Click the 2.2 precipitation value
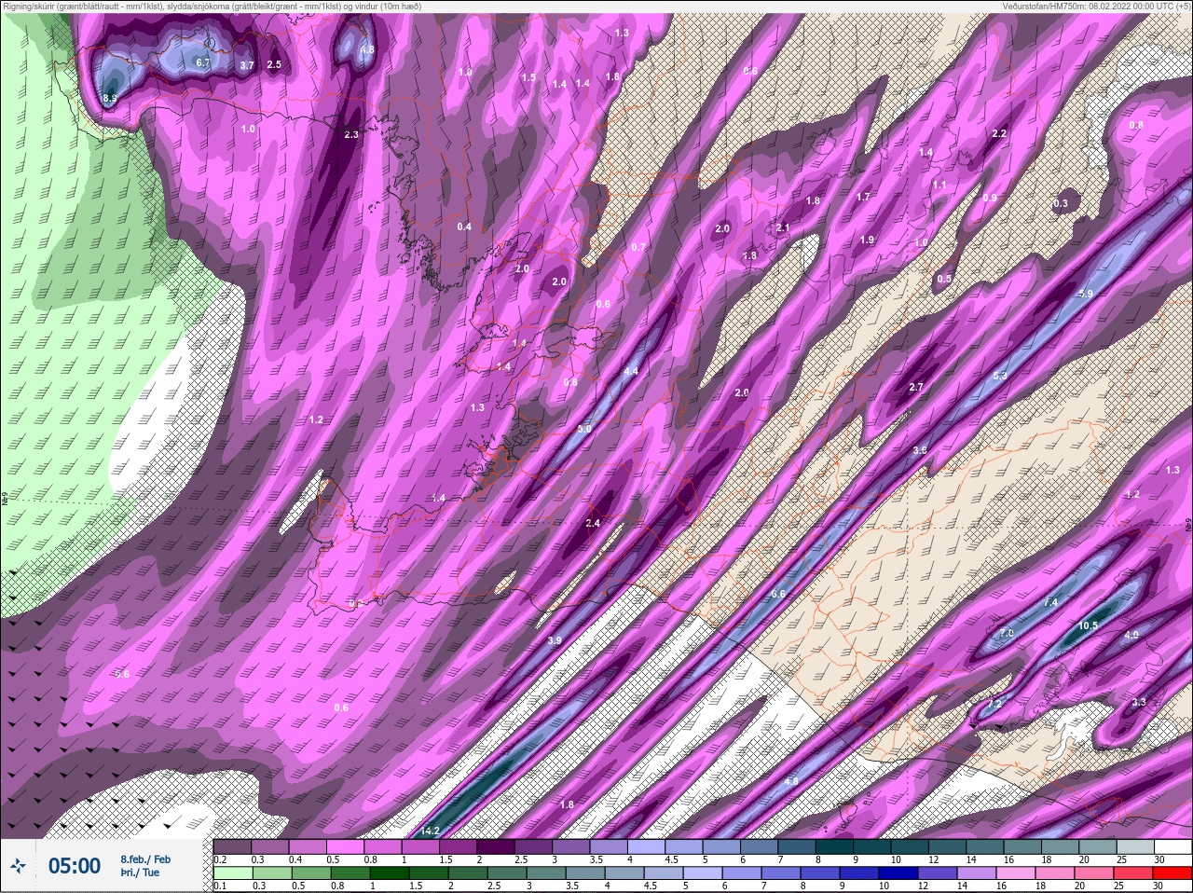 tap(999, 133)
